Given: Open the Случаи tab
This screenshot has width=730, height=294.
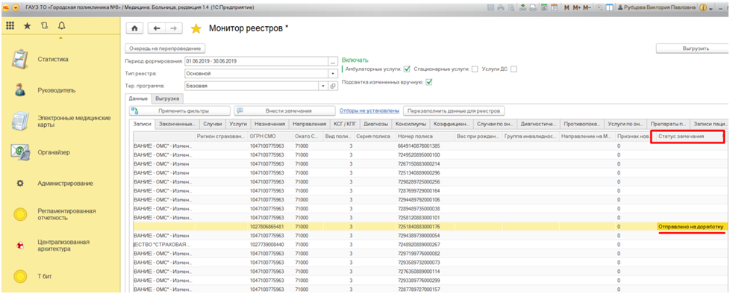Looking at the screenshot, I should [212, 124].
